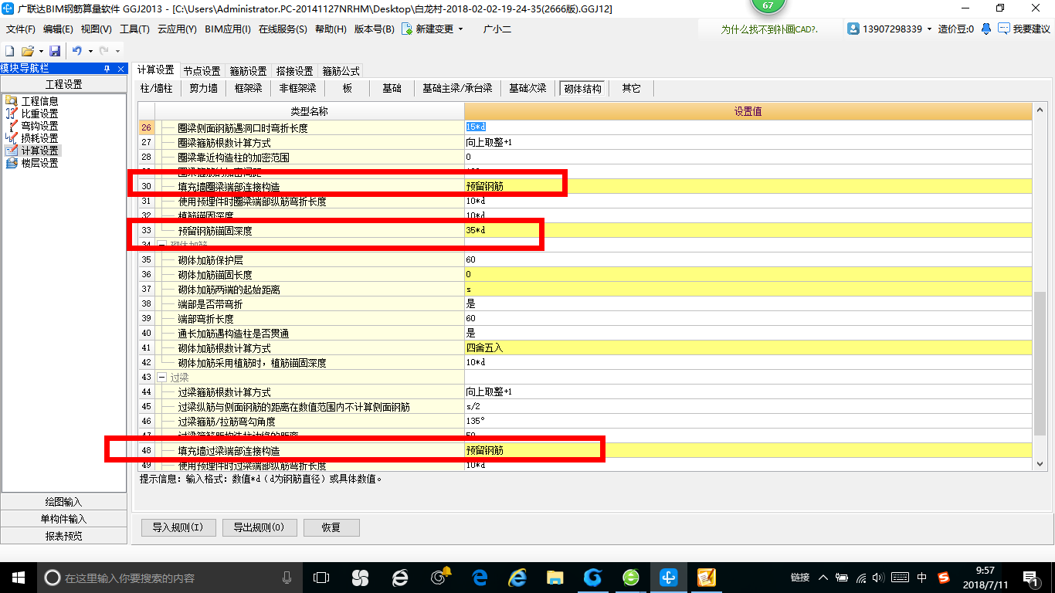Screen dimensions: 1055x593
Task: Open the 新建变更 dropdown arrow
Action: 461,29
